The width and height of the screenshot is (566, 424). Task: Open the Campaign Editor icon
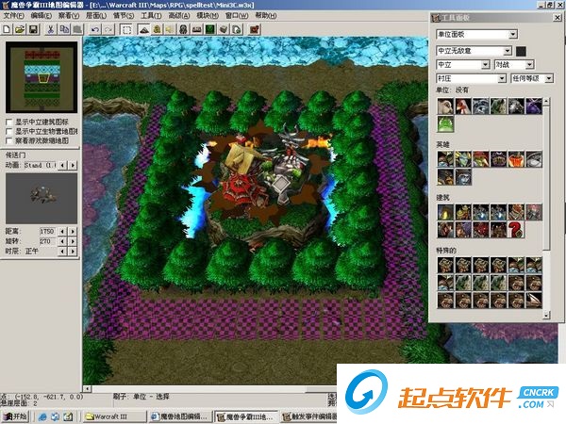pos(196,29)
